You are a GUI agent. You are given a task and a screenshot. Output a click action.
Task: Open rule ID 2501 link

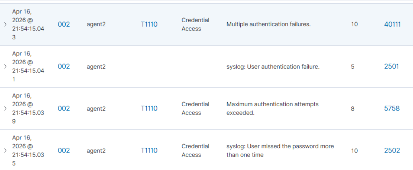coord(392,67)
